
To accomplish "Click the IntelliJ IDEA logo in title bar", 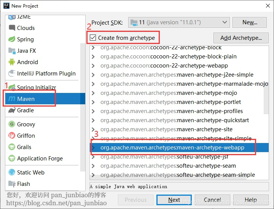I will [6, 6].
